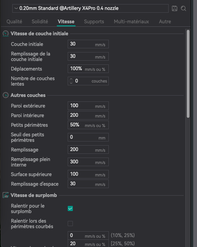Screen dimensions: 197x247
Task: Select the Petits périmètres 50% field
Action: coord(88,125)
